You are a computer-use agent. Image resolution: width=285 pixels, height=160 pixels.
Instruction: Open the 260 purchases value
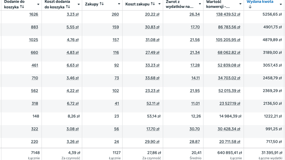(x=115, y=14)
